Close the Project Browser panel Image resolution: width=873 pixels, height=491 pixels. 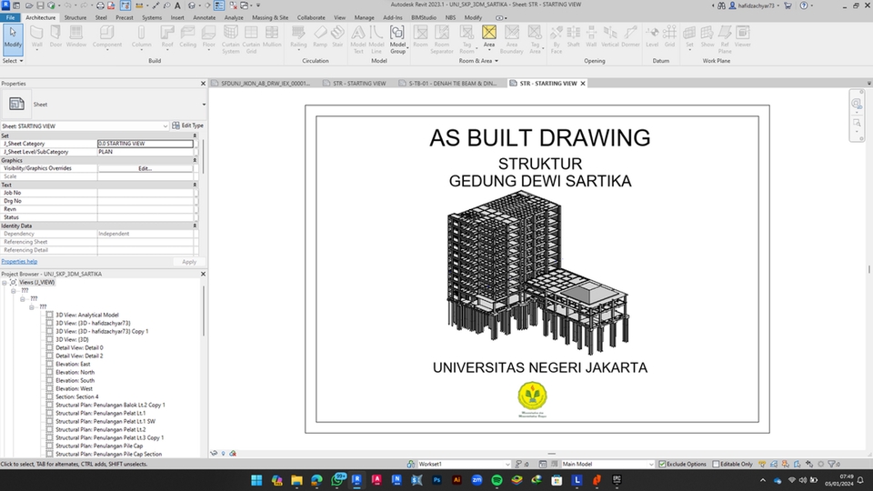pos(203,274)
